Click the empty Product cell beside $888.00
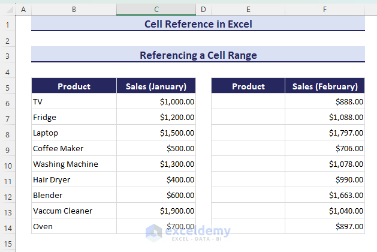This screenshot has height=252, width=377. coord(248,102)
